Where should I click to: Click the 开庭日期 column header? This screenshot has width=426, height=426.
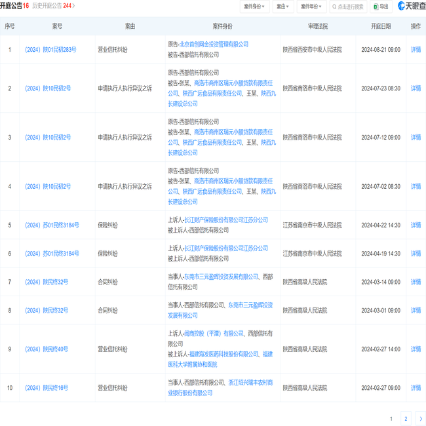click(x=381, y=26)
